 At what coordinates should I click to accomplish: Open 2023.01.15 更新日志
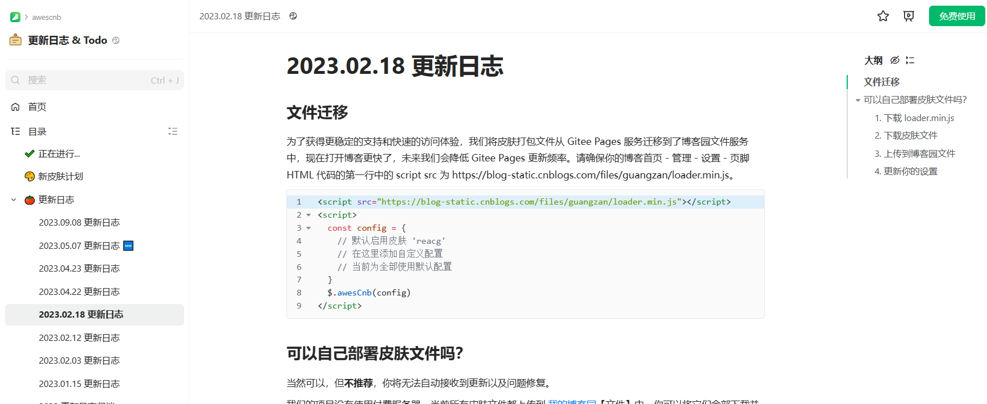pos(79,384)
